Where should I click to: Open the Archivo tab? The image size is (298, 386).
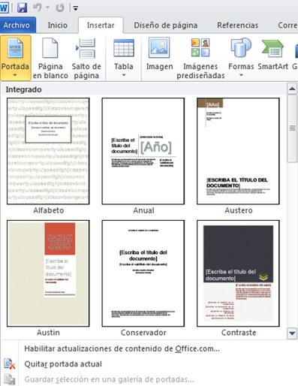17,26
